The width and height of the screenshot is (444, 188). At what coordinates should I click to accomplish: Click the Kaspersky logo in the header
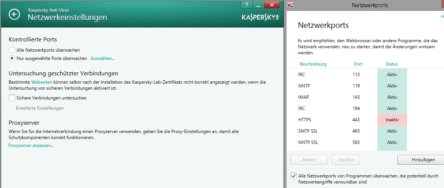[260, 17]
